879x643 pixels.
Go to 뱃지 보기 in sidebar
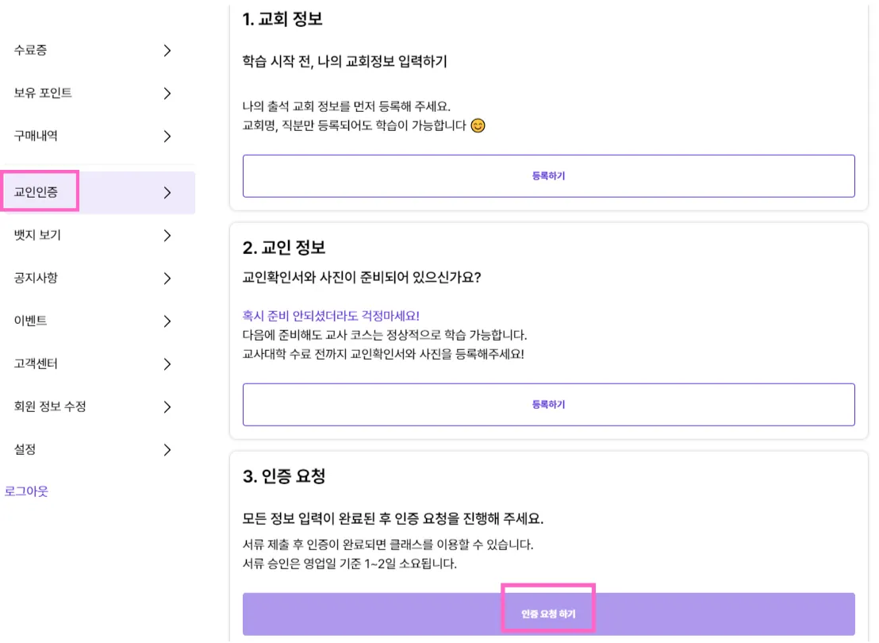pyautogui.click(x=37, y=235)
